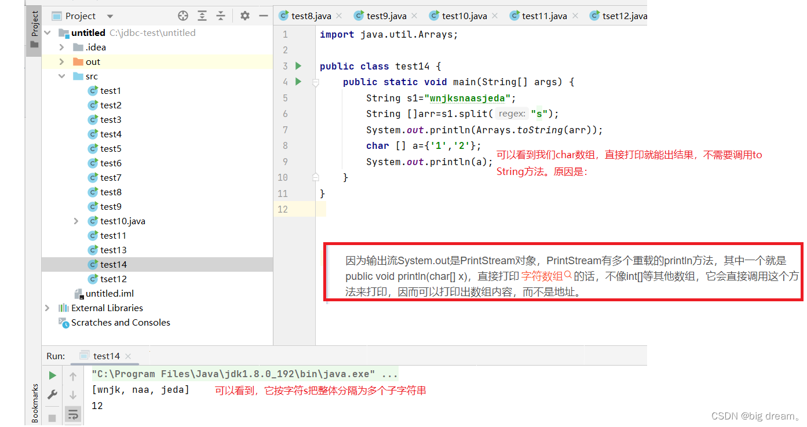Image resolution: width=807 pixels, height=427 pixels.
Task: Open Project panel settings gear
Action: (245, 16)
